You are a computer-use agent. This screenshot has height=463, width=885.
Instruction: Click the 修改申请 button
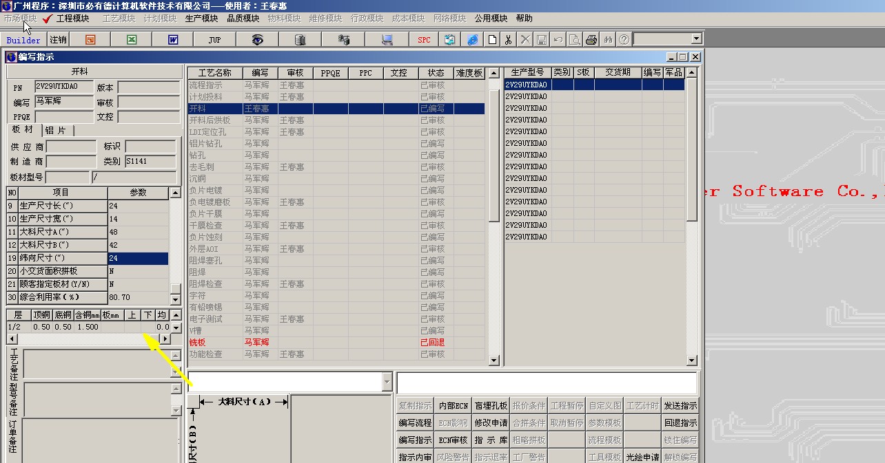point(491,423)
